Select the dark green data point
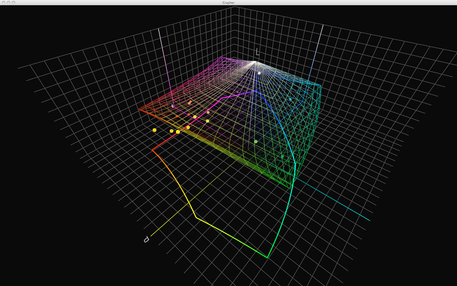The height and width of the screenshot is (286, 457). (283, 157)
